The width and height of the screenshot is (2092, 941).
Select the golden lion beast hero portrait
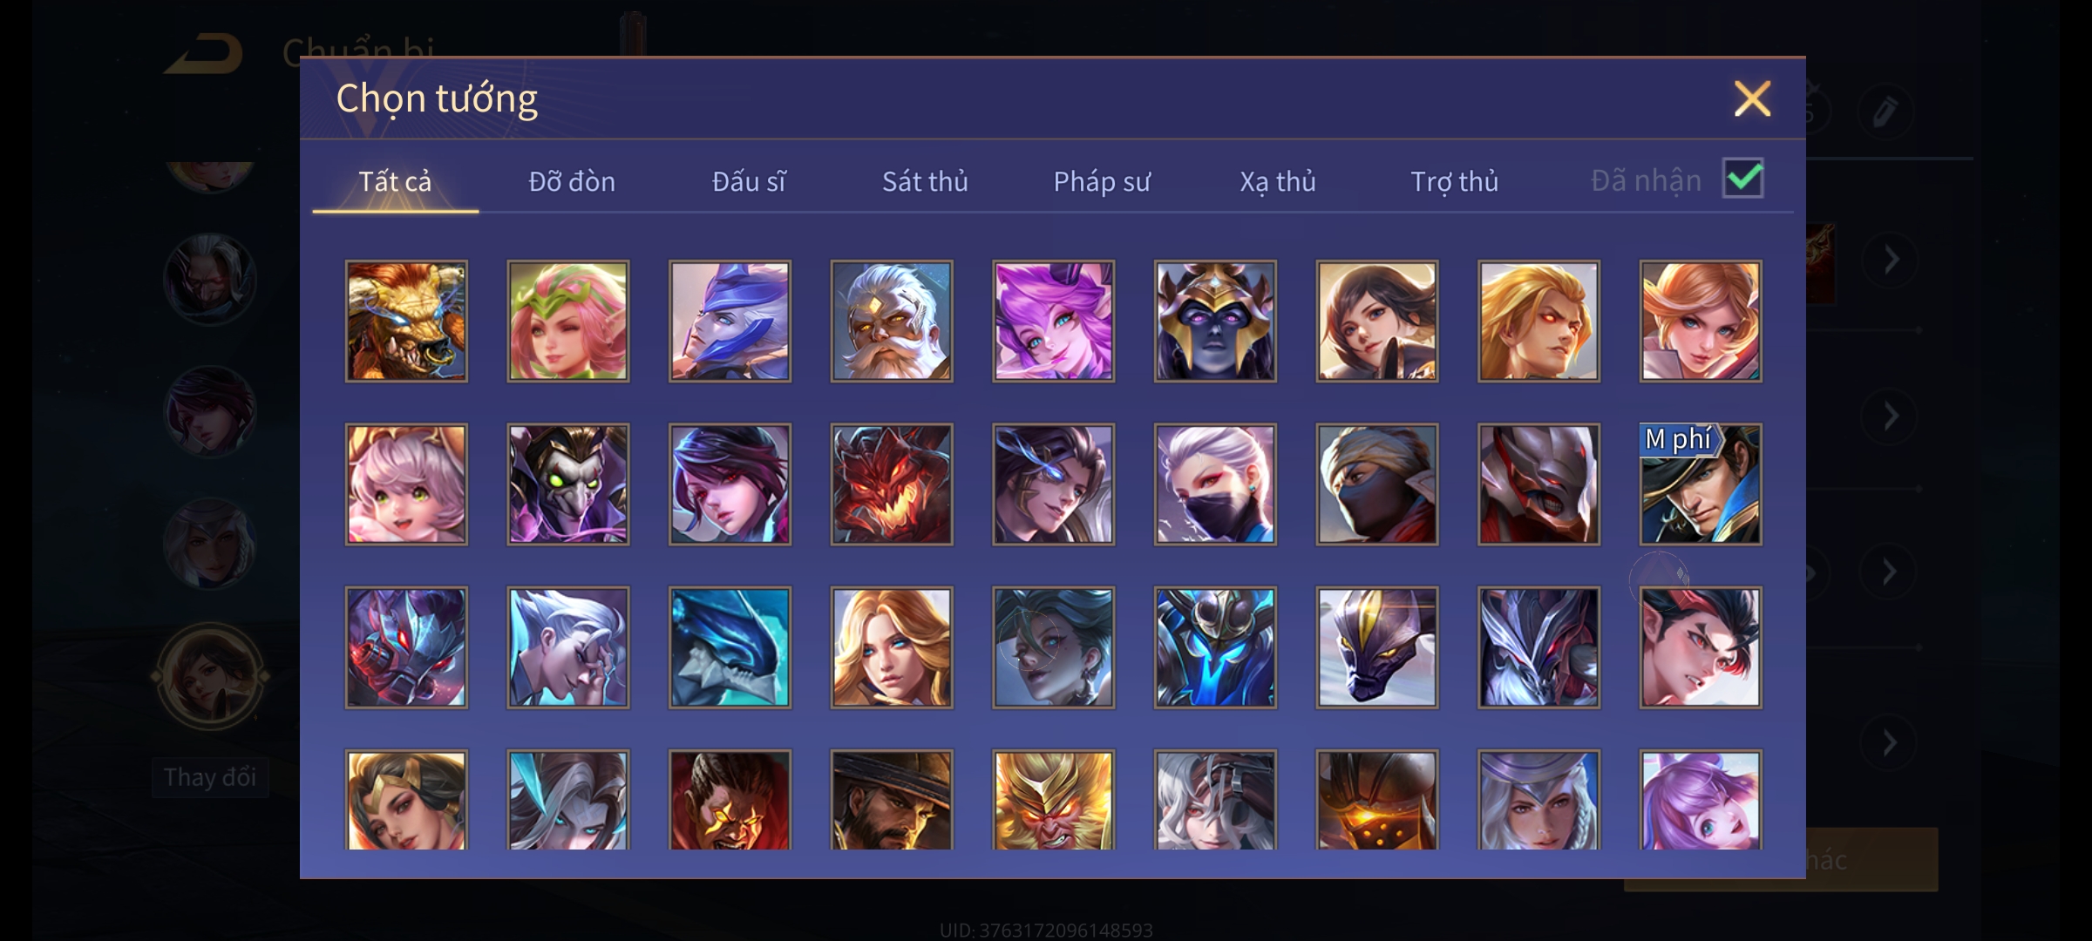406,321
